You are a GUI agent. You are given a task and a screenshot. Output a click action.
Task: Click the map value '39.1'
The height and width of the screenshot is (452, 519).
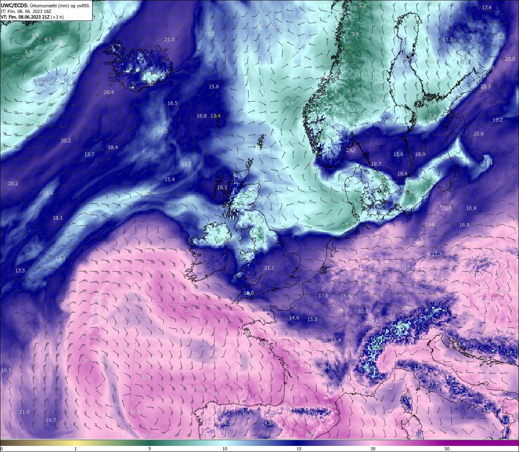(190, 309)
